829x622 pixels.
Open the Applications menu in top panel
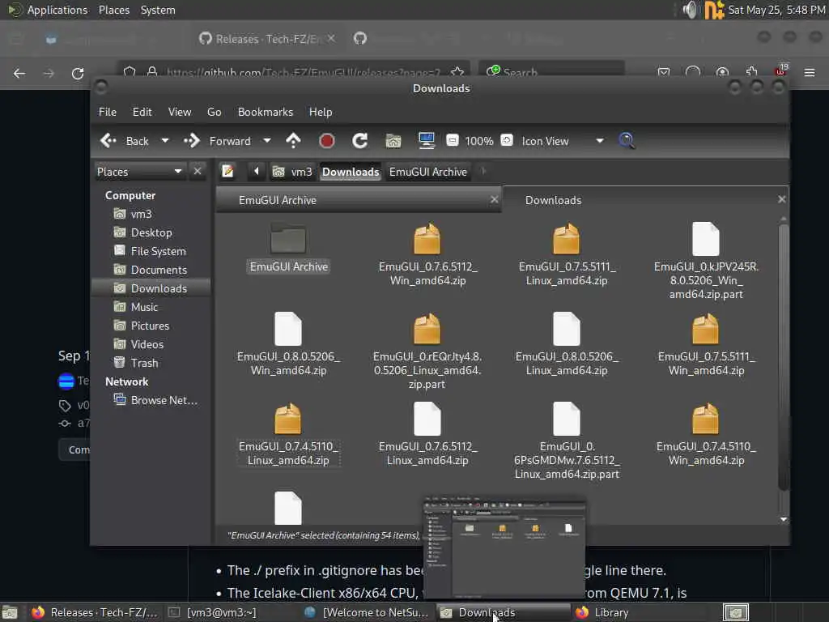click(57, 10)
